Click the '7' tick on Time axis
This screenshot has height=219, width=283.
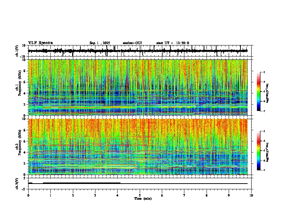click(184, 195)
